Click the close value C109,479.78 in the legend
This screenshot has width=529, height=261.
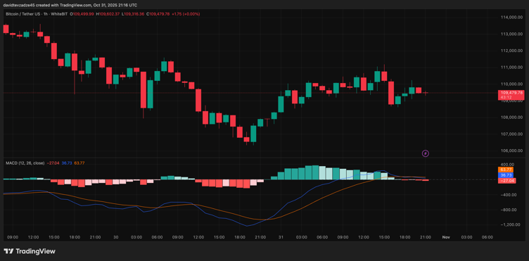pyautogui.click(x=158, y=14)
